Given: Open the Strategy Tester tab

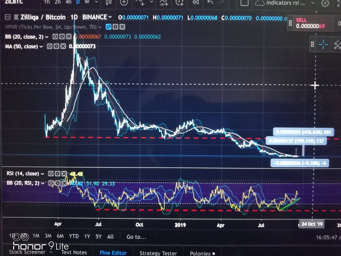Looking at the screenshot, I should tap(158, 253).
